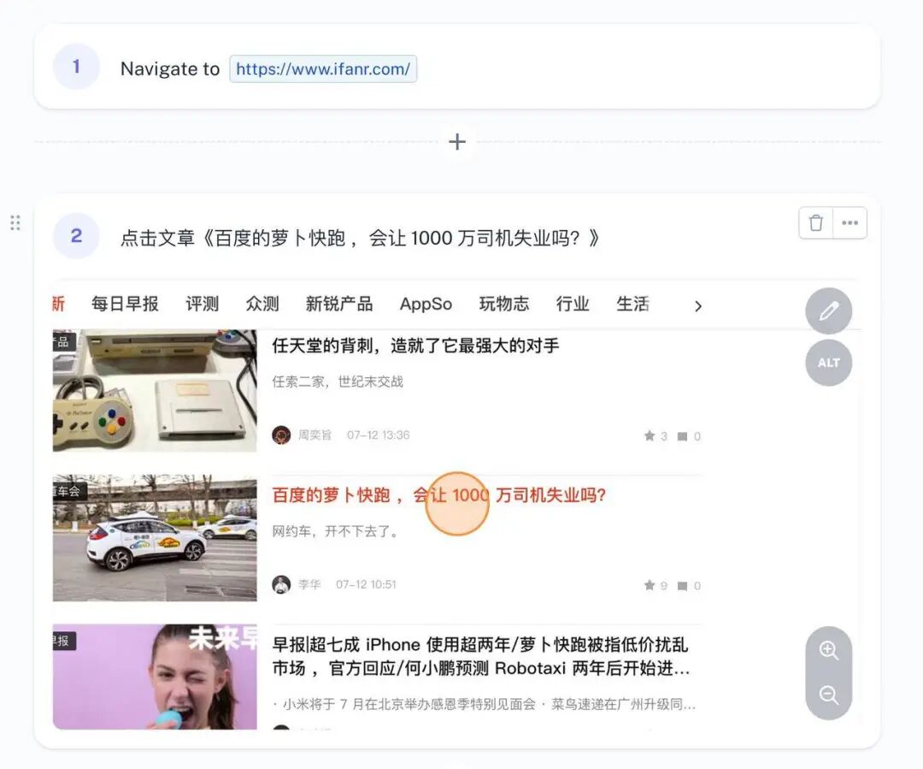Expand the category bar with right chevron
Screen dimensions: 923x769
pos(698,306)
